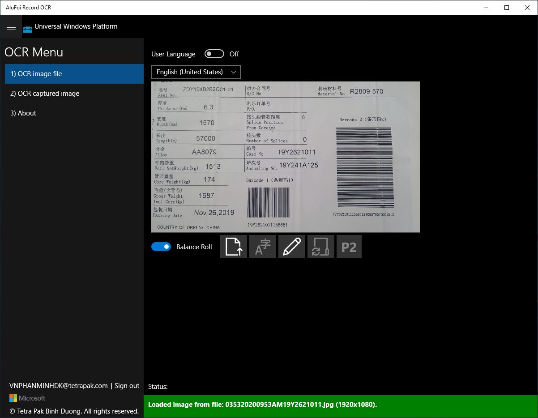
Task: Click the rotate/refresh page icon
Action: [321, 247]
